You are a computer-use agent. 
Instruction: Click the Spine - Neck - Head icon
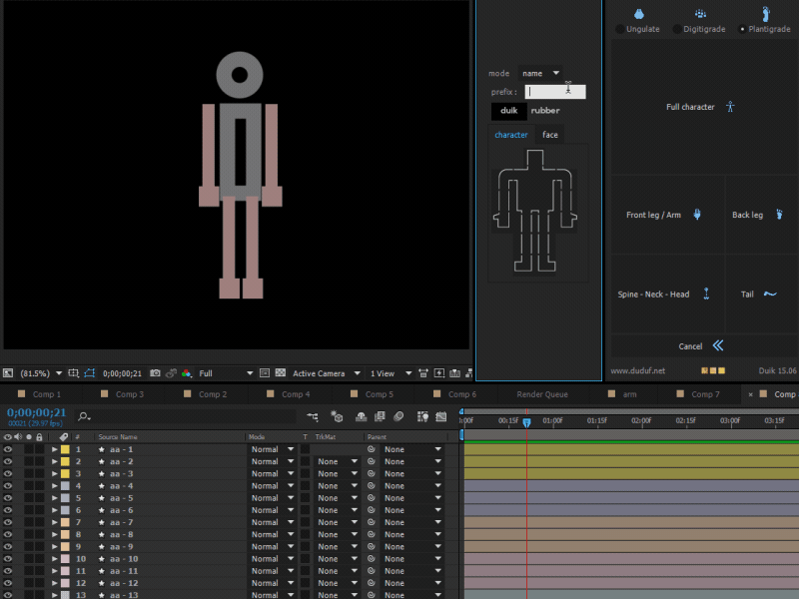coord(707,294)
